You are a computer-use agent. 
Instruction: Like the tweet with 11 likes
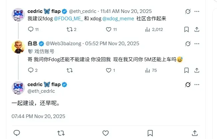[x=111, y=29]
